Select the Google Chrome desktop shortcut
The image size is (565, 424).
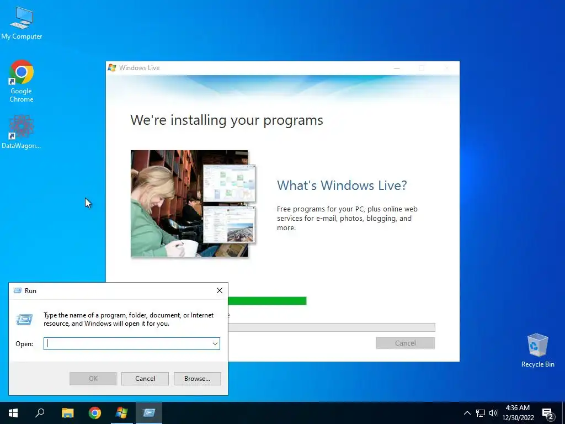22,81
